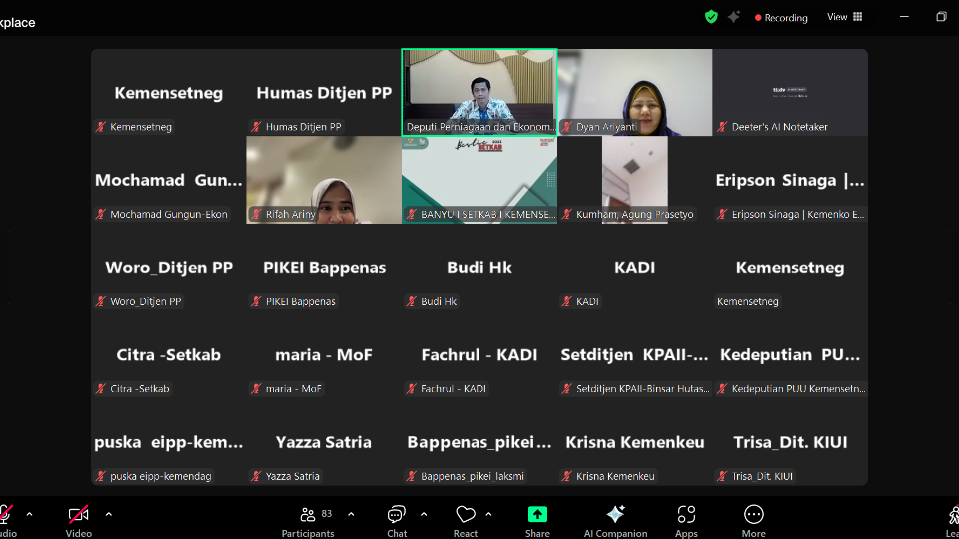Click the muted mic icon for Mochamad Gungun-Ekon

(x=101, y=214)
